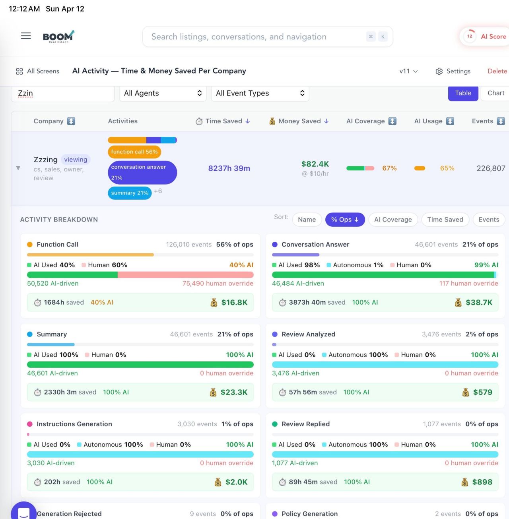Click the money bag icon beside $16.8K
509x519 pixels.
214,303
